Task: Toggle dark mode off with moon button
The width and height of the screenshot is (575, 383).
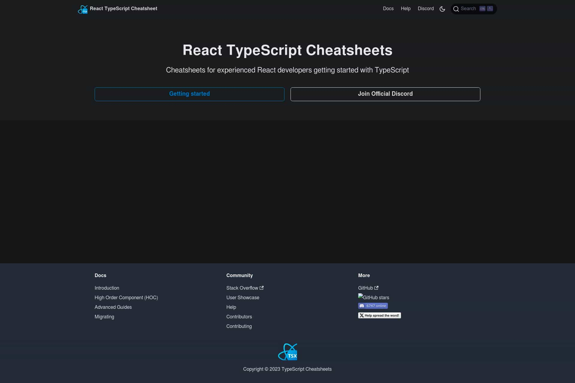Action: (442, 9)
